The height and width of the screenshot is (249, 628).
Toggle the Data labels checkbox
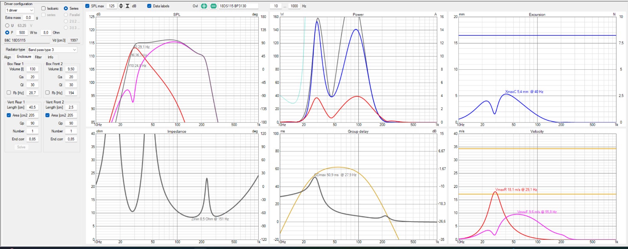pos(149,6)
